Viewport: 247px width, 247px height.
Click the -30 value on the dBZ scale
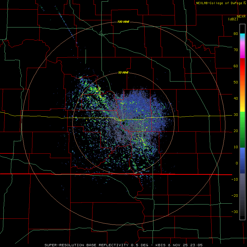[x=235, y=212]
